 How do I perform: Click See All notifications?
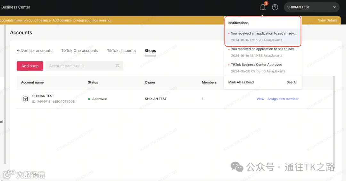tap(292, 82)
